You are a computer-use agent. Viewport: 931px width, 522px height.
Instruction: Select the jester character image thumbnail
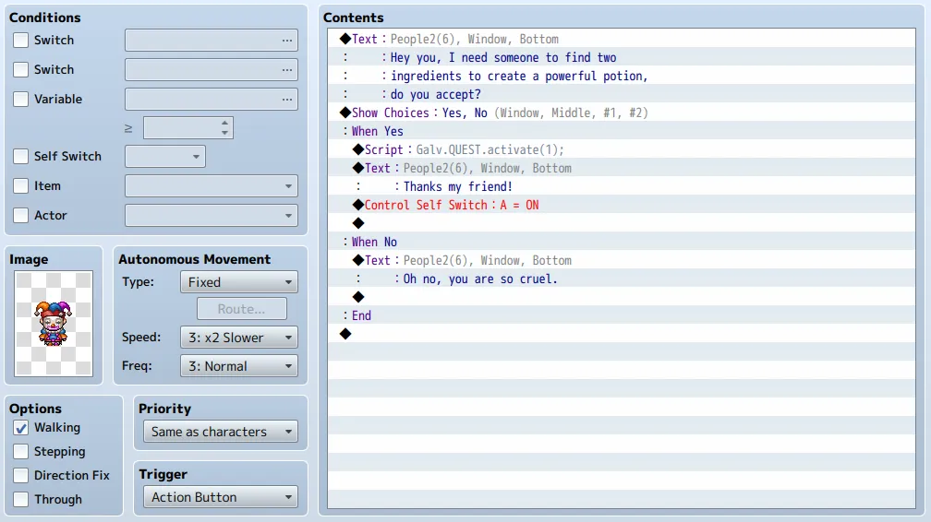coord(54,324)
